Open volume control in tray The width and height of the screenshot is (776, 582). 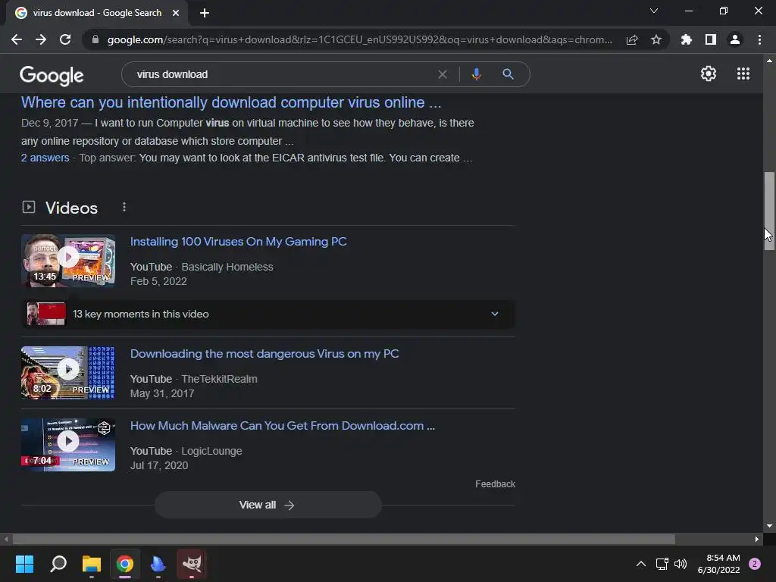point(681,564)
